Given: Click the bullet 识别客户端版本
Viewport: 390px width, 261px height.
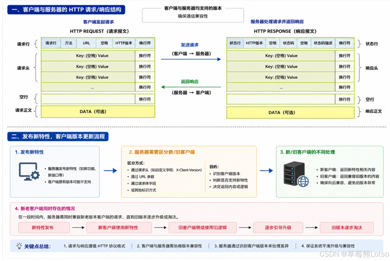Looking at the screenshot, I should point(226,174).
